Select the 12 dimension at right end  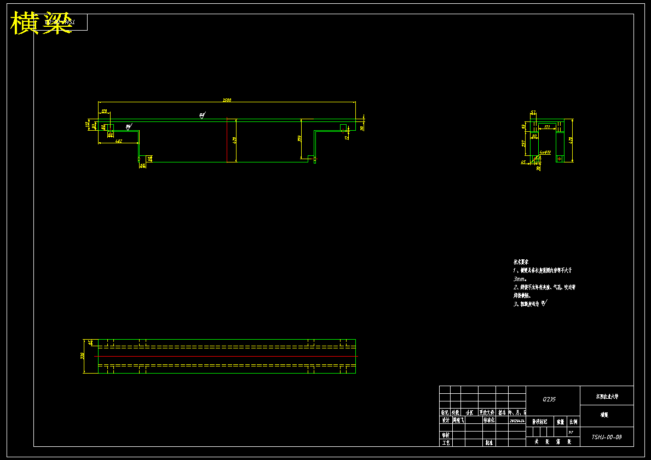point(347,137)
